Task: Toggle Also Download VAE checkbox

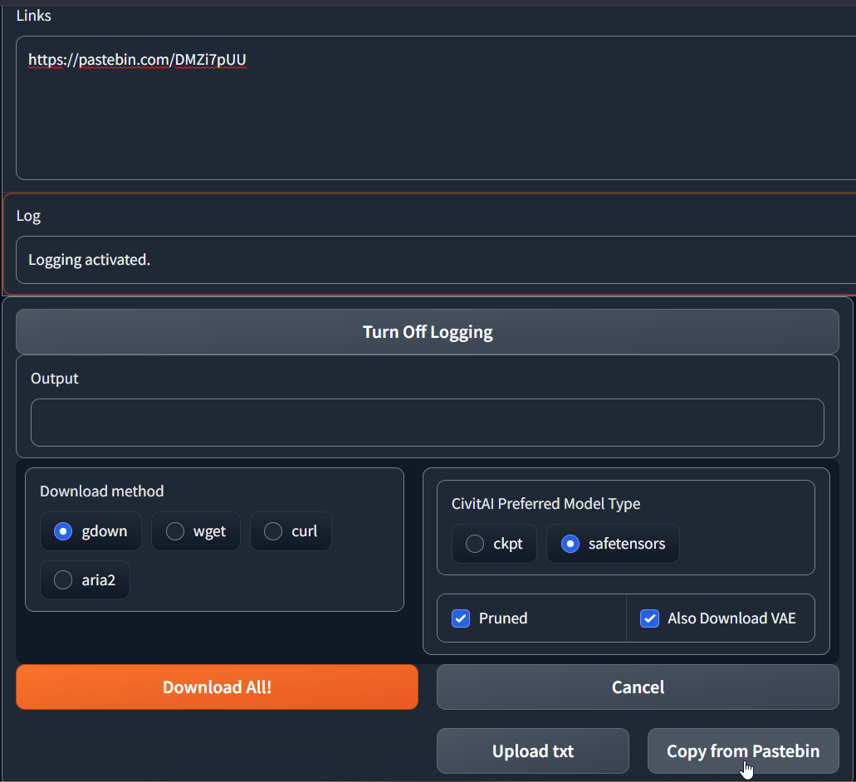Action: click(x=649, y=618)
